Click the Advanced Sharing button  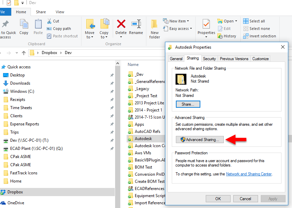coord(200,139)
